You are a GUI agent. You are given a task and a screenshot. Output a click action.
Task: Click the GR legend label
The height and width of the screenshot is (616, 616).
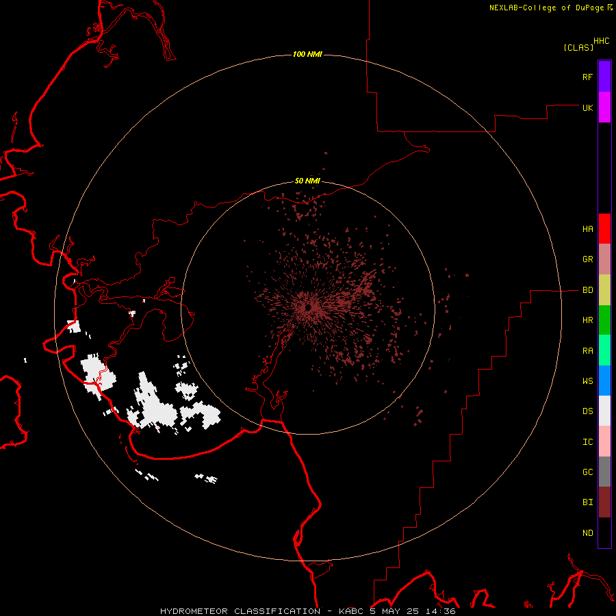coord(587,259)
